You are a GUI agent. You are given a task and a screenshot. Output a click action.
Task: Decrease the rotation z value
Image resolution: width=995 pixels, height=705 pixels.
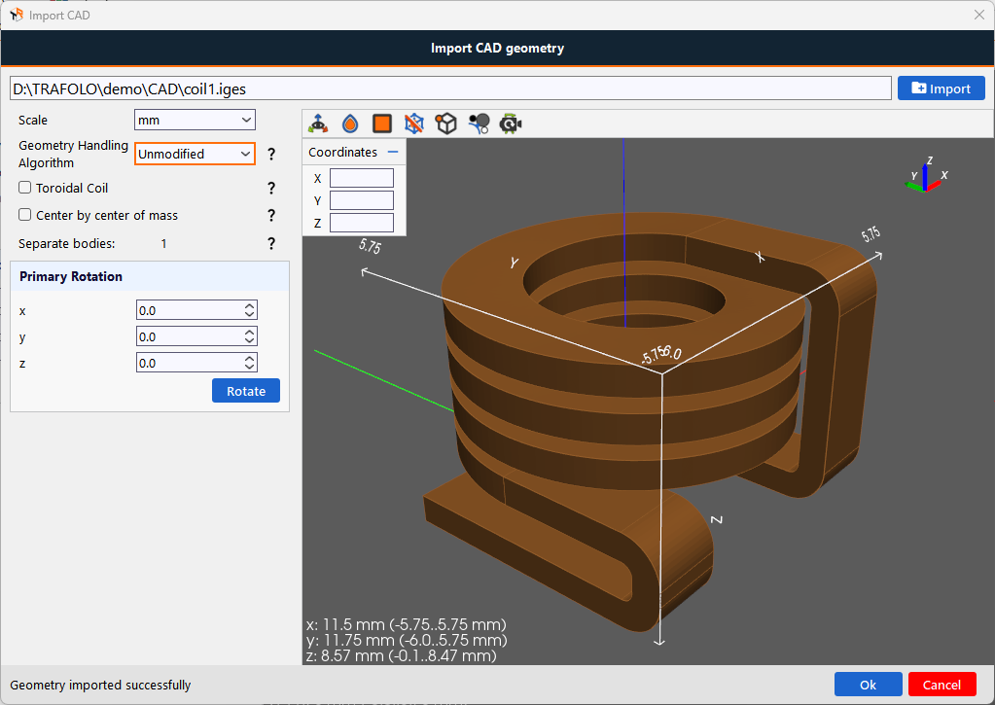coord(249,367)
